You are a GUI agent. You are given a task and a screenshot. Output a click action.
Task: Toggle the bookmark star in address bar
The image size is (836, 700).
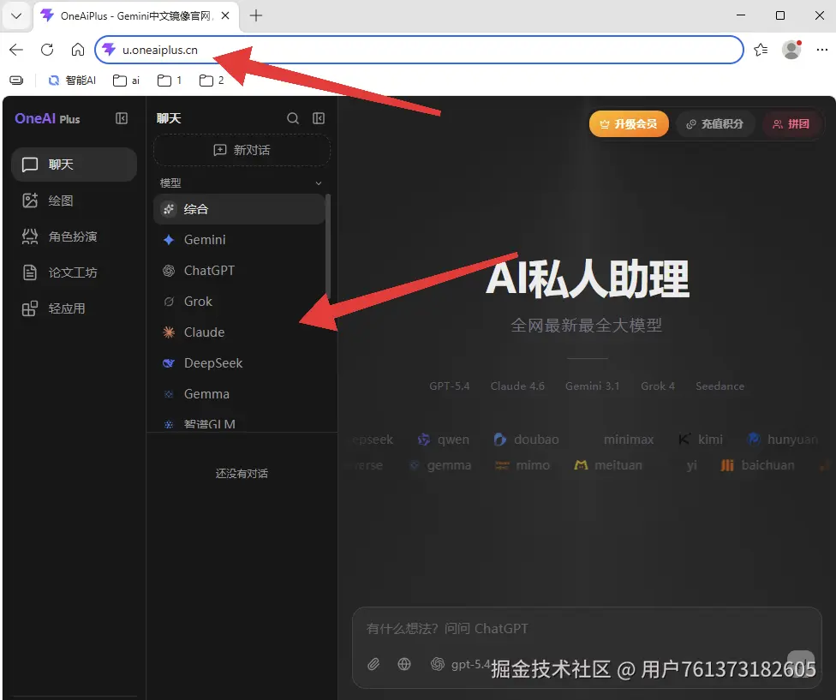[760, 50]
